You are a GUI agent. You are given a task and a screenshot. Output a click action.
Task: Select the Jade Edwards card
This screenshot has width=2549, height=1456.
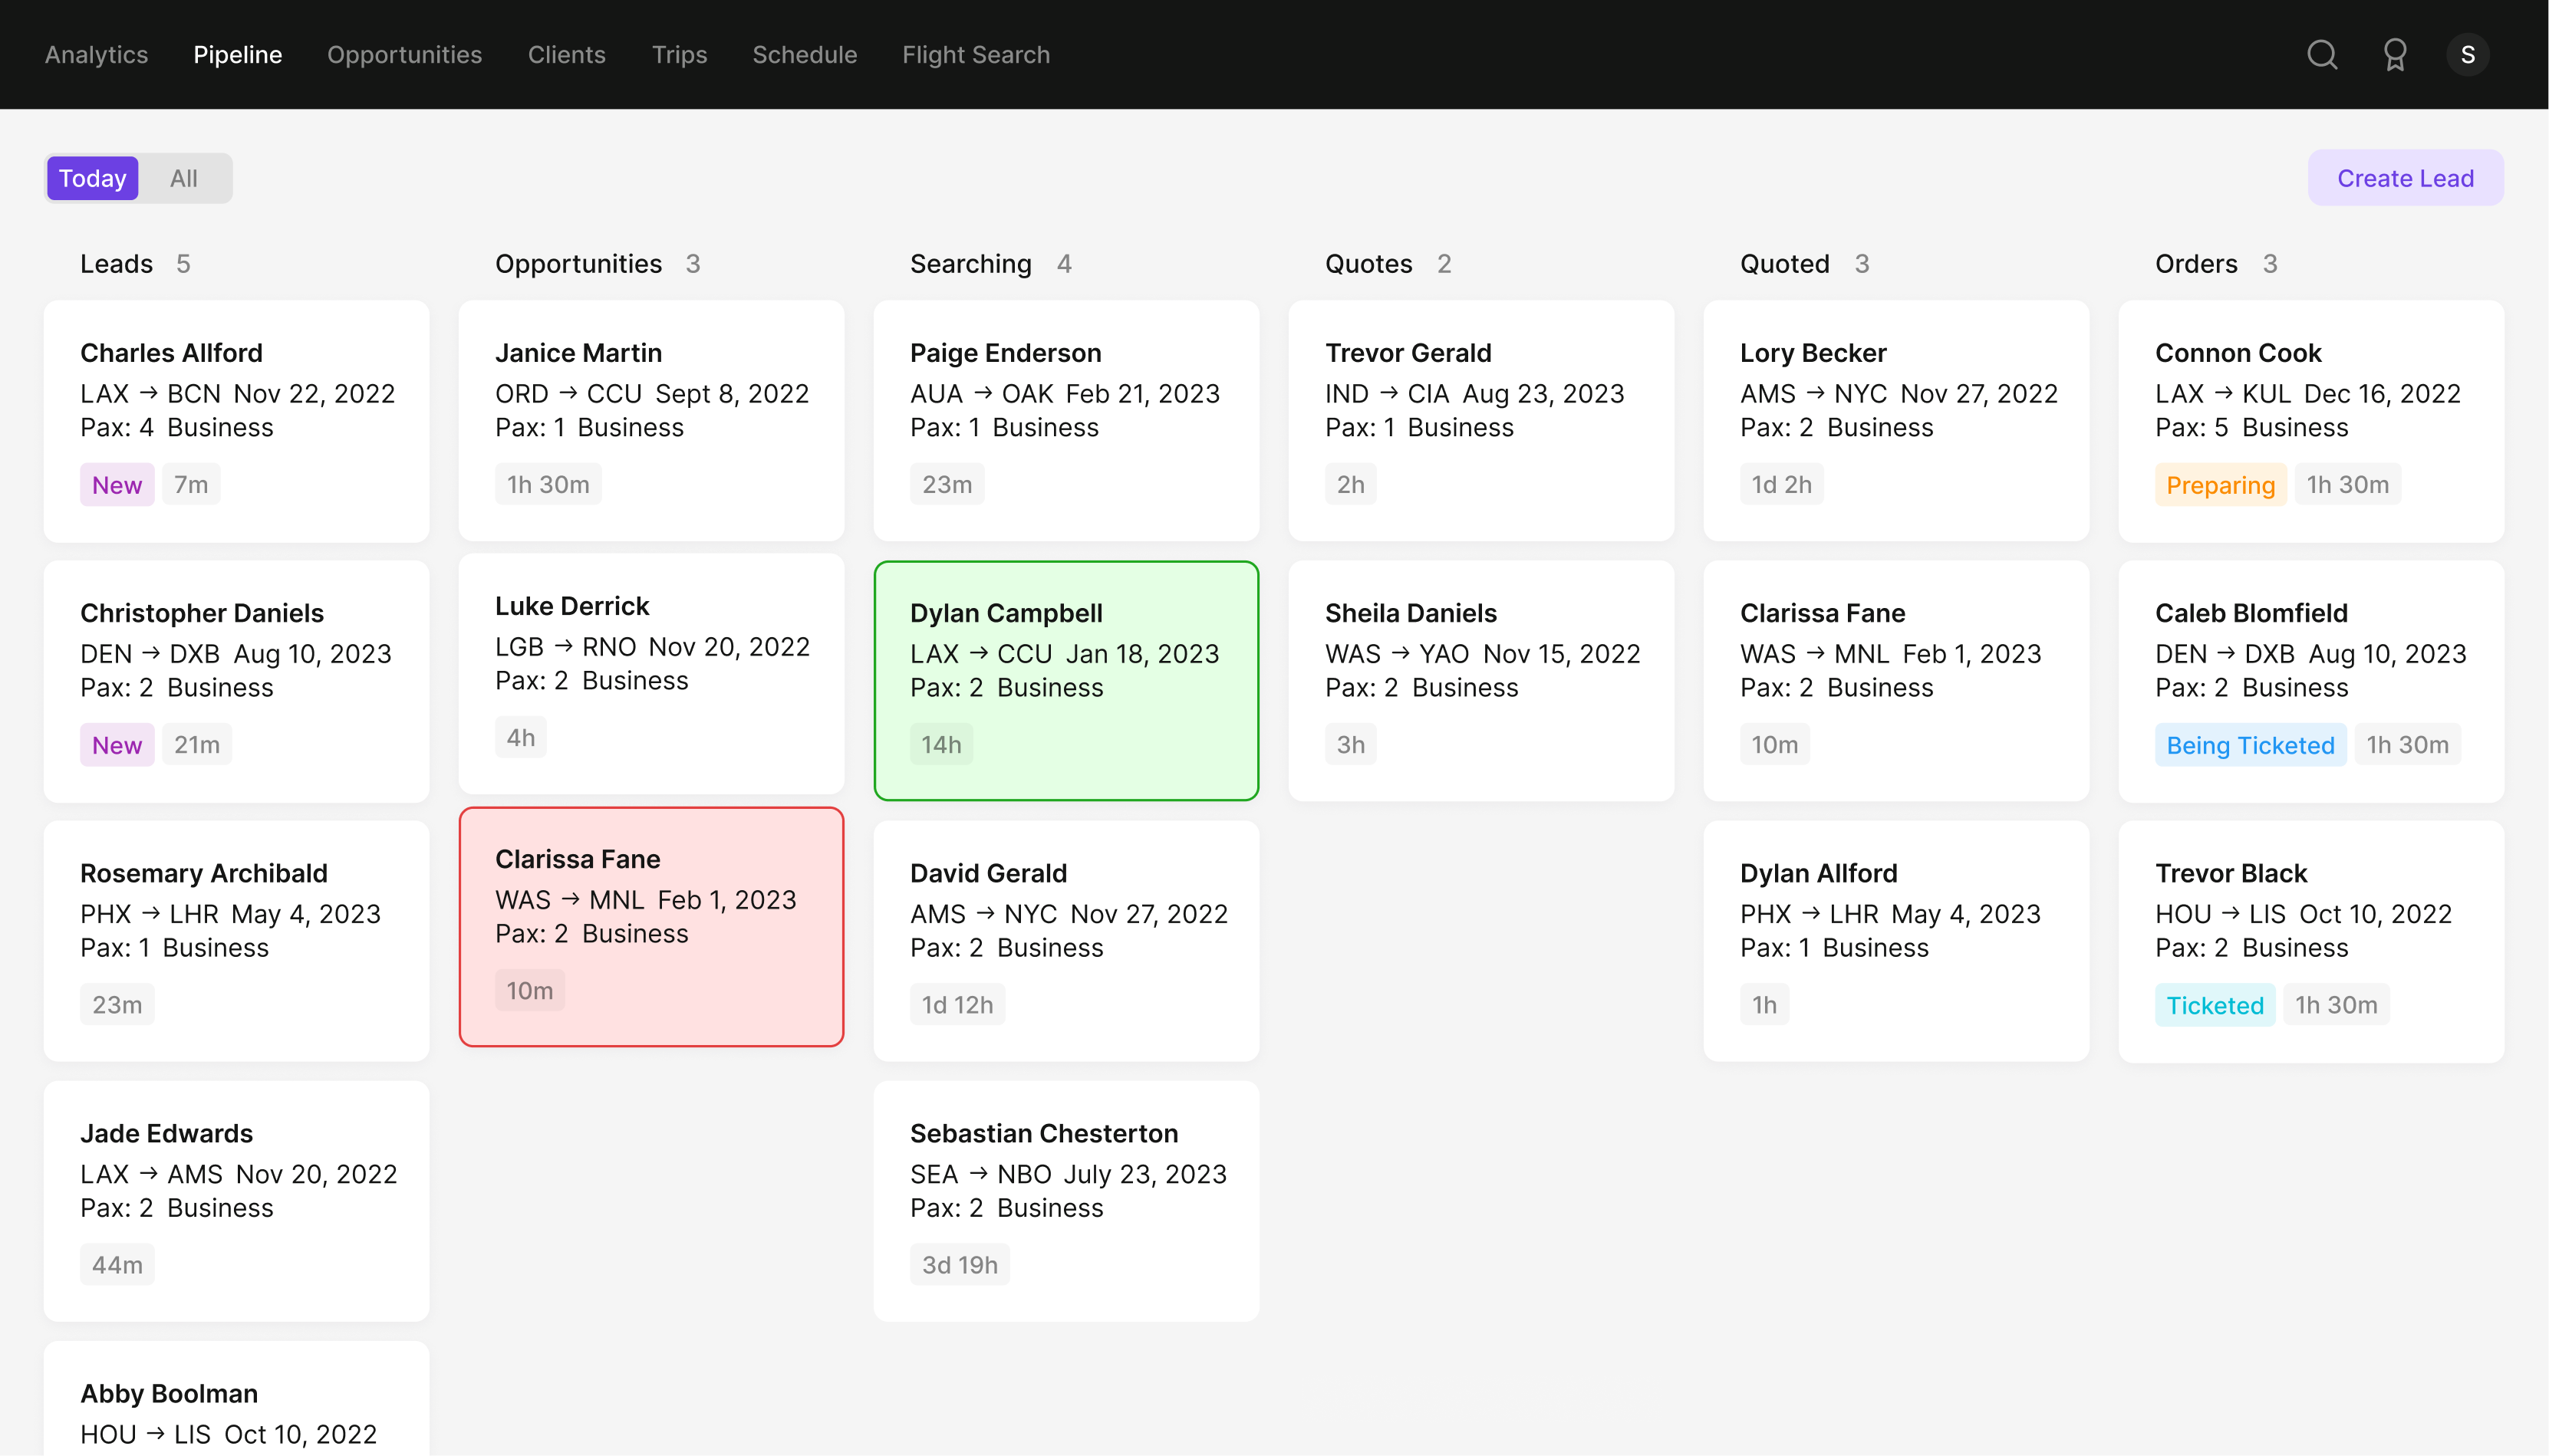coord(237,1201)
